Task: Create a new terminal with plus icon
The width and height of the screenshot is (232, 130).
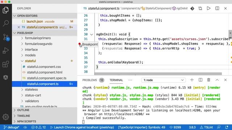Action: tap(192, 80)
